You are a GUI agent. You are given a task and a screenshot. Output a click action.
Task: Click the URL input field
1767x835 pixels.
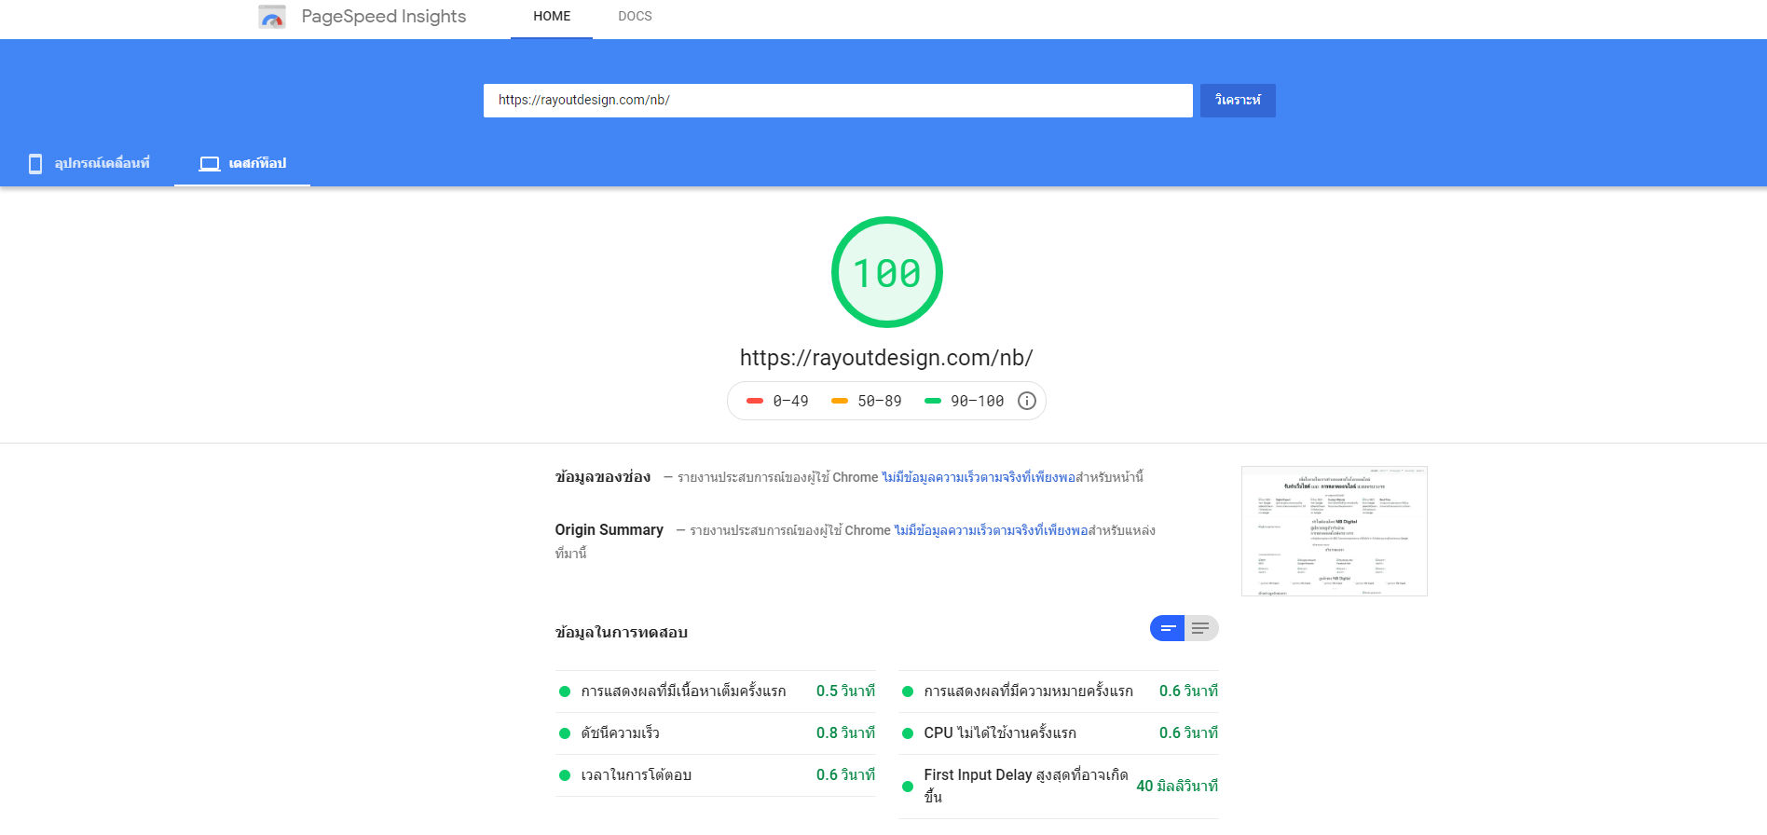837,101
